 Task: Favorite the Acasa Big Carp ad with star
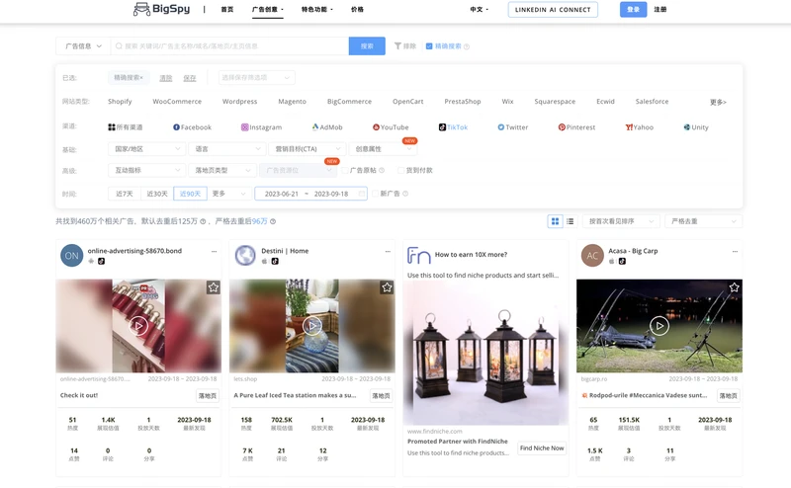[734, 287]
